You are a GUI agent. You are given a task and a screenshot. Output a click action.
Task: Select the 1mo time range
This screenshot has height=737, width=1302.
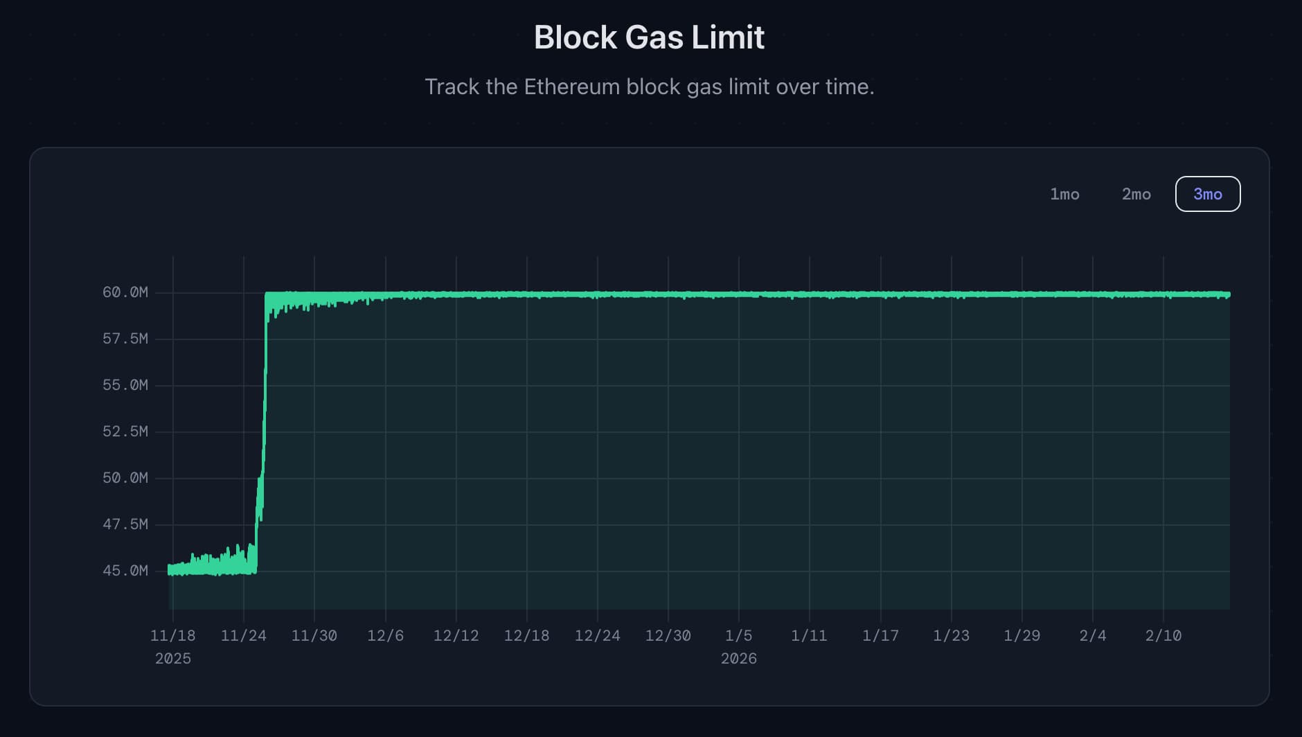pyautogui.click(x=1064, y=194)
